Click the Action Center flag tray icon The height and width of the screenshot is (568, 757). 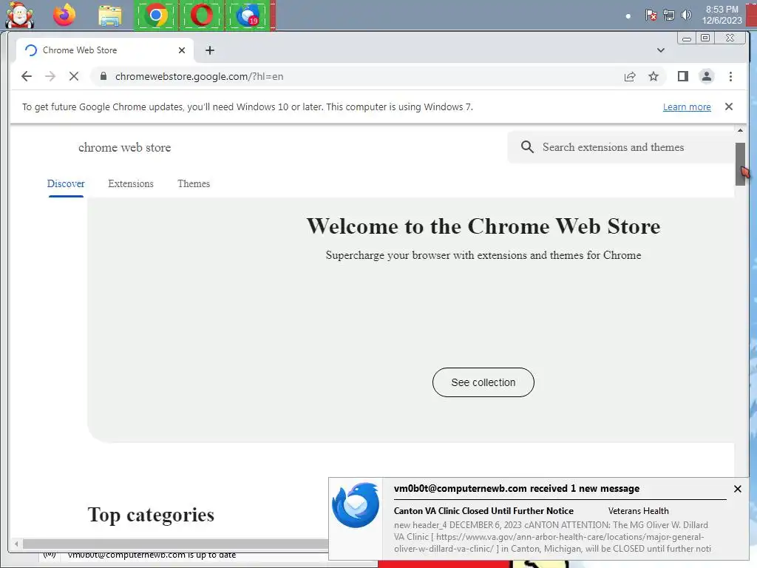[x=651, y=15]
